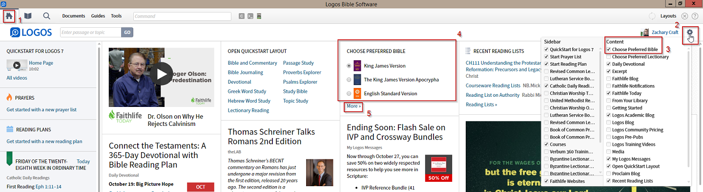The width and height of the screenshot is (703, 192).
Task: Open Thomas Schreiner Romans article headline
Action: point(271,137)
